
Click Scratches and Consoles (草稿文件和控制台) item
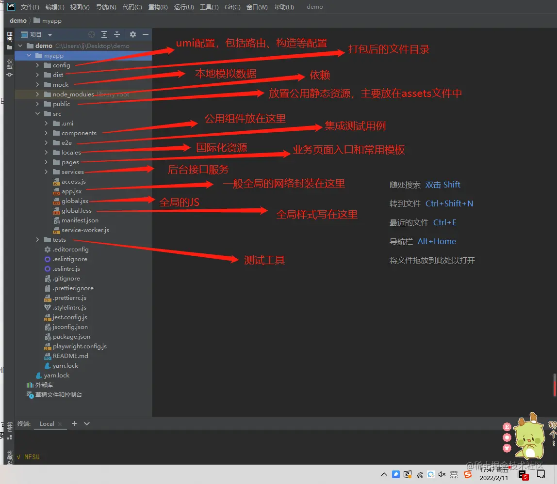(54, 394)
